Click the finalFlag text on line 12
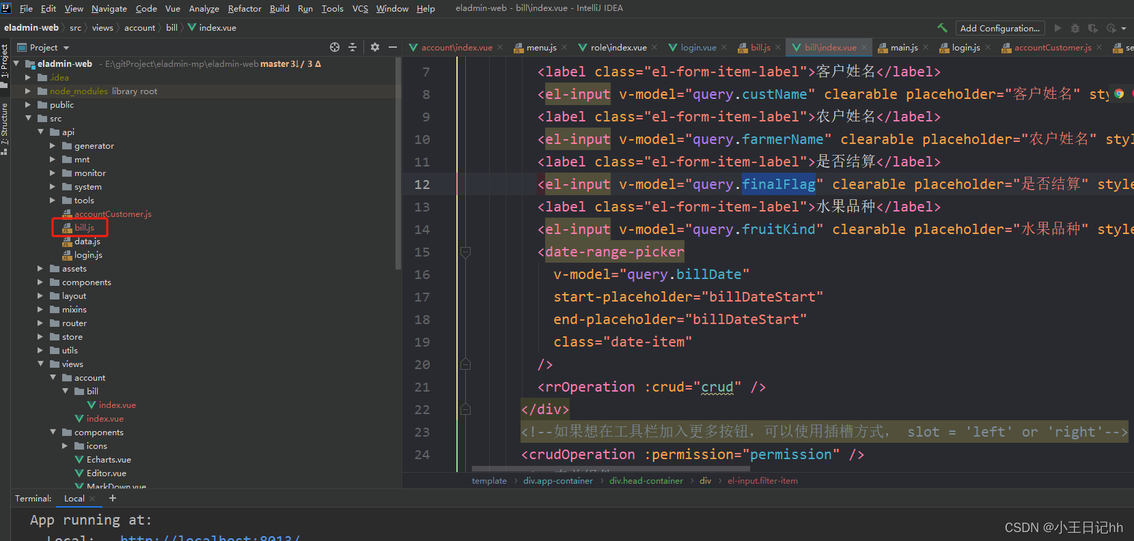The width and height of the screenshot is (1134, 541). (x=779, y=184)
